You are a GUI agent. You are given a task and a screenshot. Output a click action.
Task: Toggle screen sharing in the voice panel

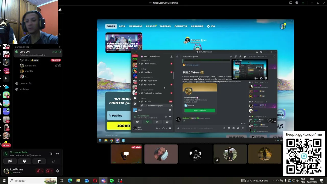(25, 161)
